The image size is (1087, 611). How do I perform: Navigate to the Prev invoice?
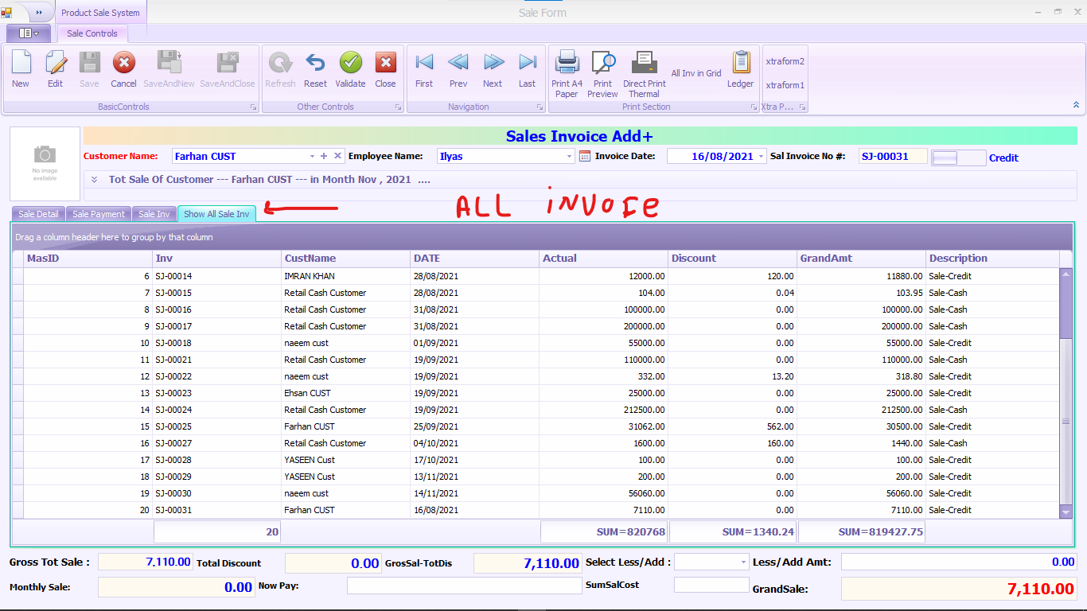[458, 69]
